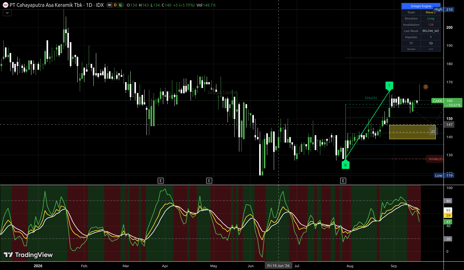Click the Direction value Long in table
Image resolution: width=464 pixels, height=270 pixels.
[430, 19]
